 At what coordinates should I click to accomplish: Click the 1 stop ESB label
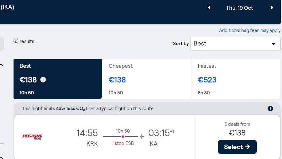pos(123,143)
